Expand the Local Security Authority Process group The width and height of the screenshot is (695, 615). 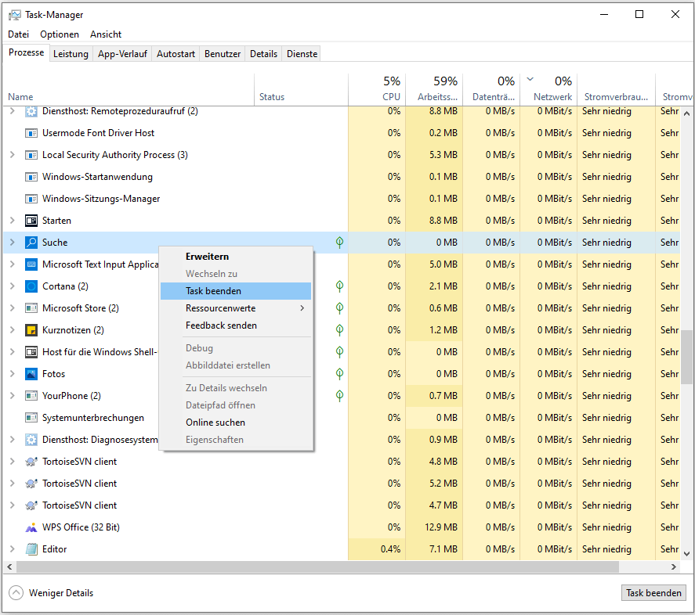[x=12, y=155]
